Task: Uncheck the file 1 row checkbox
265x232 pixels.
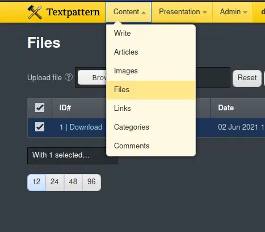Action: (40, 127)
